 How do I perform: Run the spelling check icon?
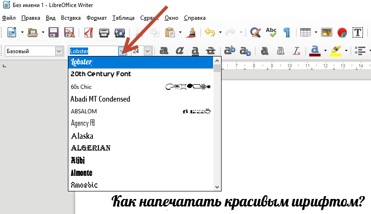[x=271, y=32]
